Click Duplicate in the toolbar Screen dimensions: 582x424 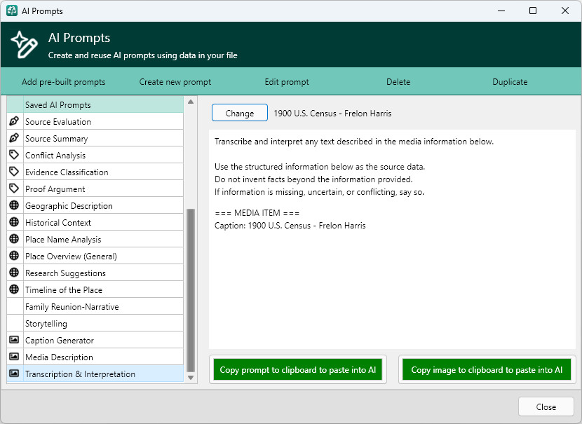[510, 82]
